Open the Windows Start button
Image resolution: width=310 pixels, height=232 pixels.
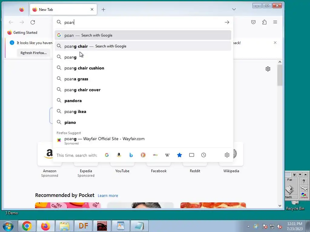[x=8, y=226]
